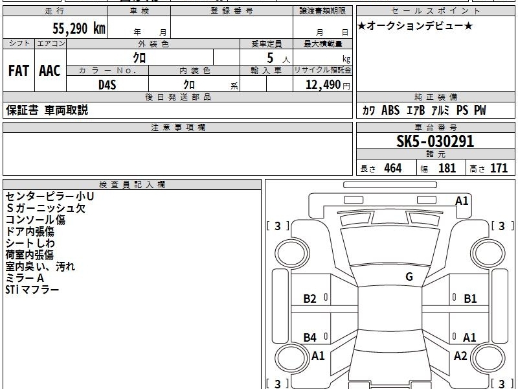Click the 登録番号 header
The image size is (518, 389).
(x=232, y=11)
